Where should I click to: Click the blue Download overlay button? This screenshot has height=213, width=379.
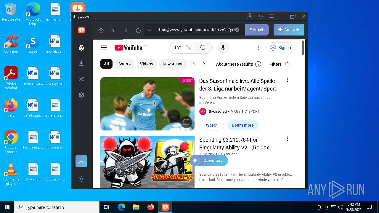coord(209,161)
